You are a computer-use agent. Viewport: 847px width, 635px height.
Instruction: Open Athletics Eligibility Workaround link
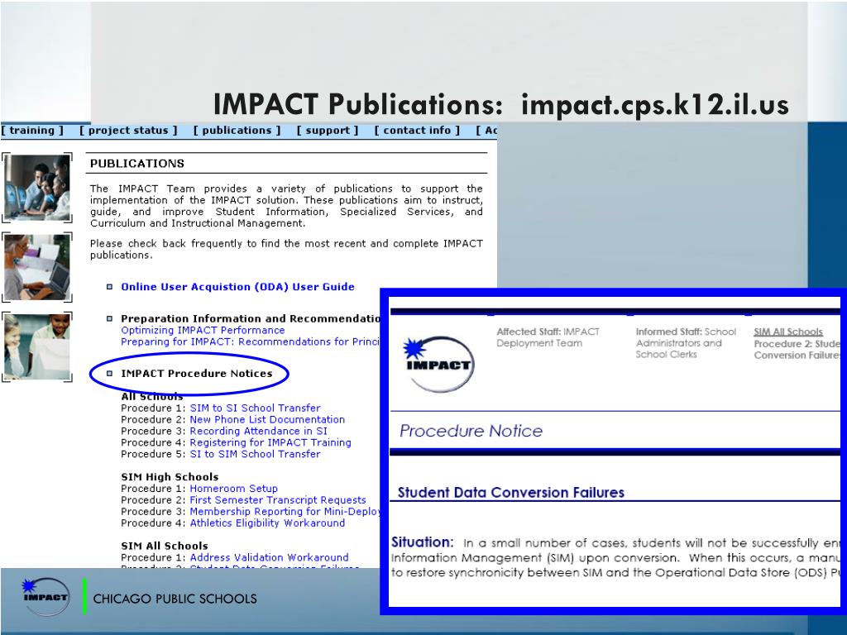coord(267,523)
